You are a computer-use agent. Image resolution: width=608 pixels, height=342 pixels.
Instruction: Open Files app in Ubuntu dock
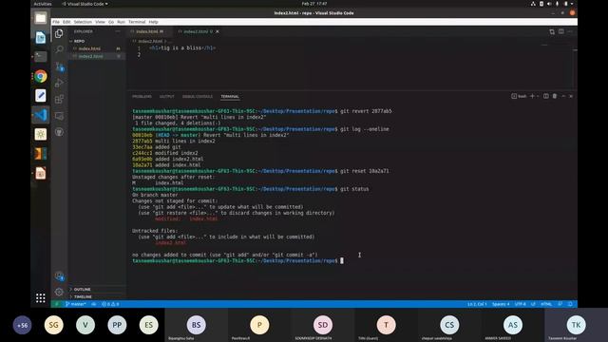[x=40, y=18]
